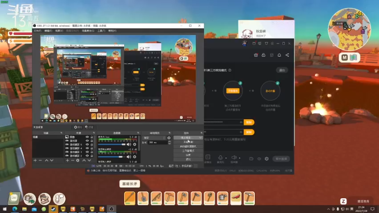Mute the second mixer channel speaker icon

[x=129, y=157]
